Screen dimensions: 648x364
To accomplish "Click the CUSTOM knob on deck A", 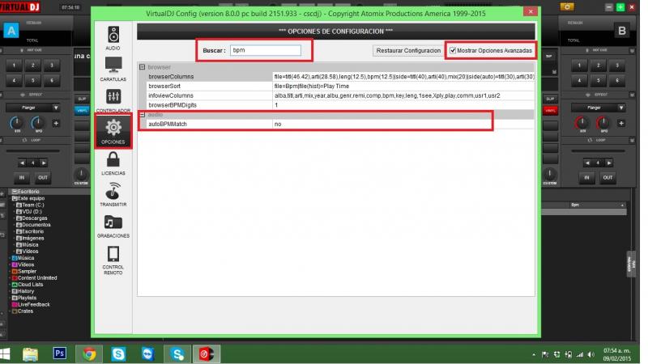I will [x=81, y=174].
